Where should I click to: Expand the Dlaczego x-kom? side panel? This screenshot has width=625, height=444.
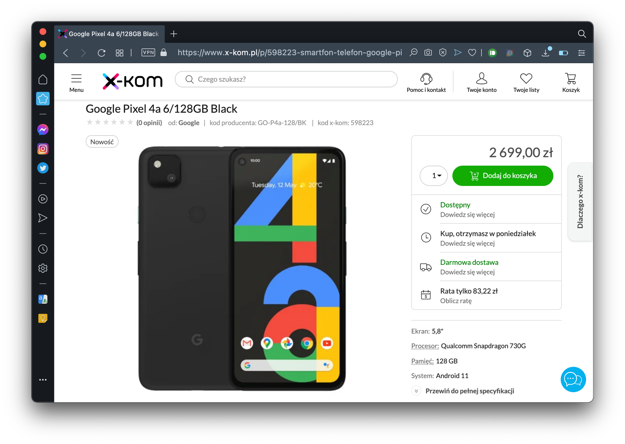click(x=580, y=201)
